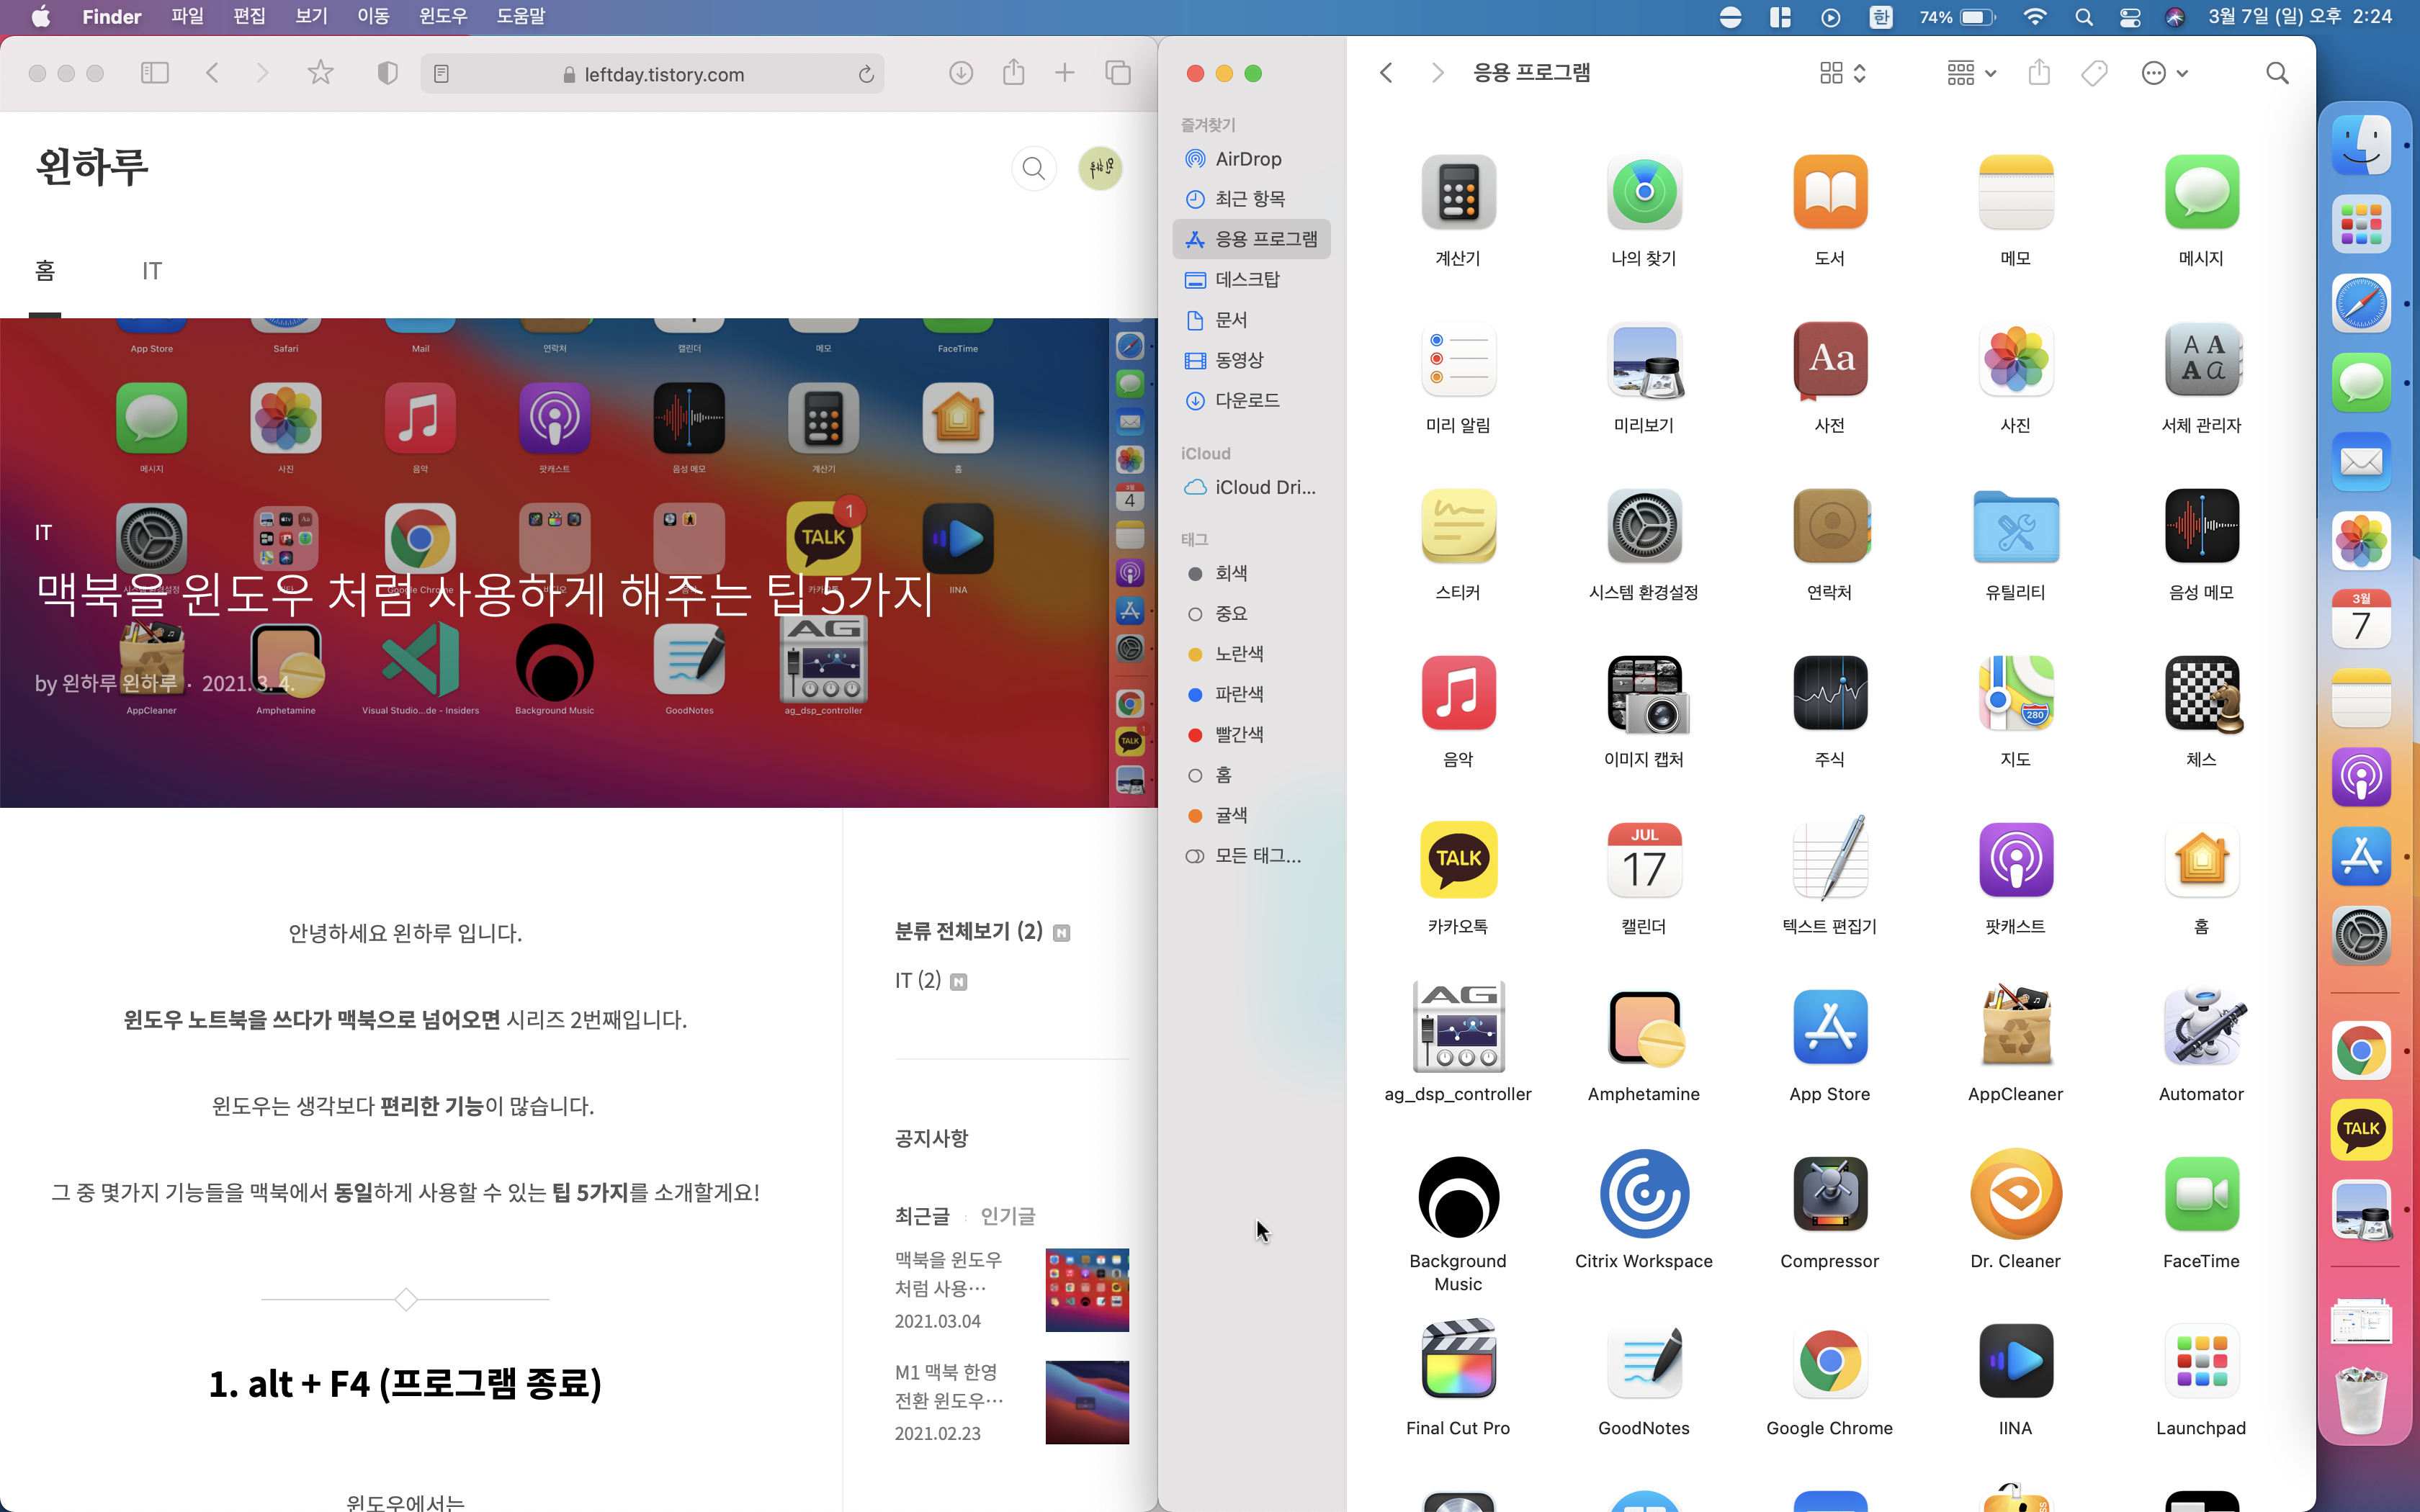Open IINA in the Finder window

pos(2015,1362)
